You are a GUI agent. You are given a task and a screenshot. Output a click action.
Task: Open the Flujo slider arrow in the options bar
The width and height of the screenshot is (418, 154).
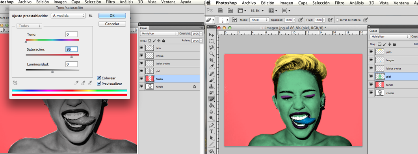[323, 20]
